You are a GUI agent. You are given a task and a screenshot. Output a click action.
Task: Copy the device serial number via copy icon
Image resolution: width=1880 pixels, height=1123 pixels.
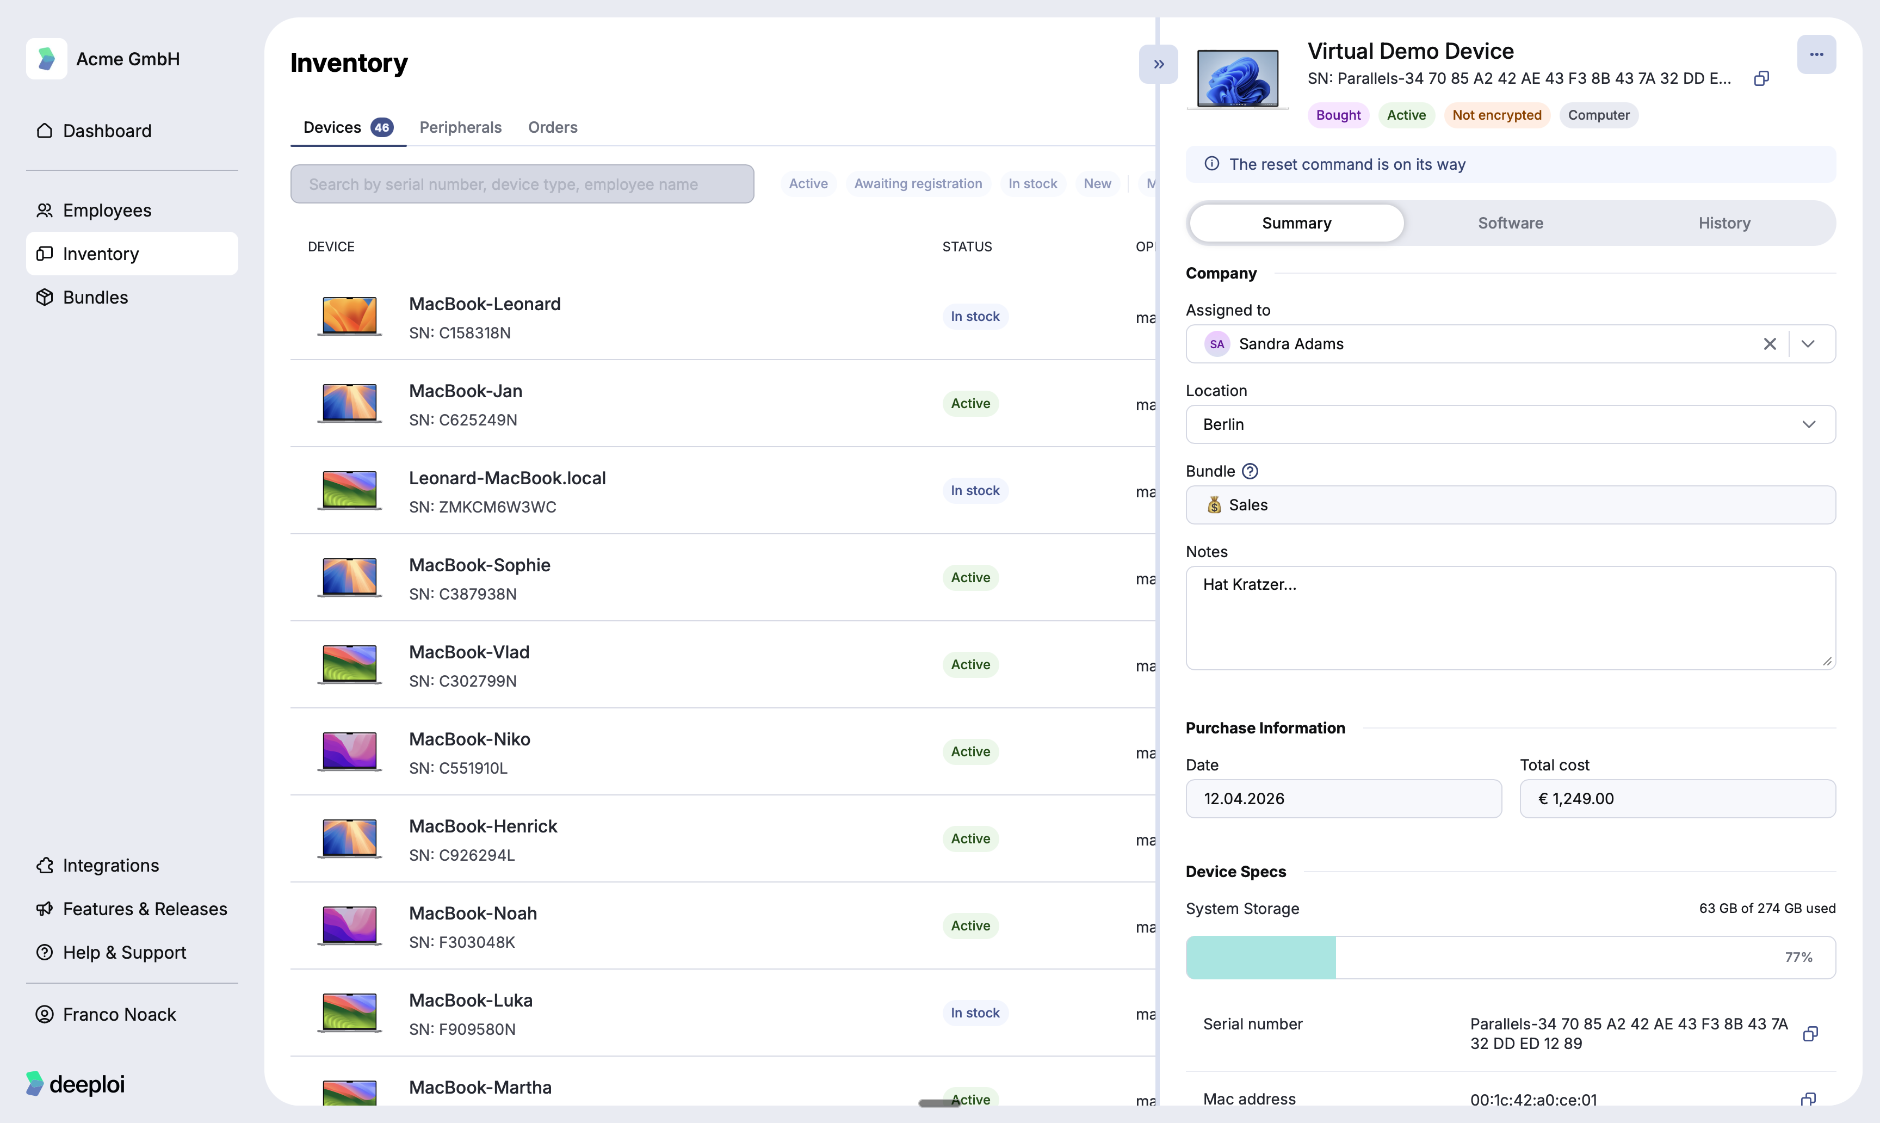1761,78
